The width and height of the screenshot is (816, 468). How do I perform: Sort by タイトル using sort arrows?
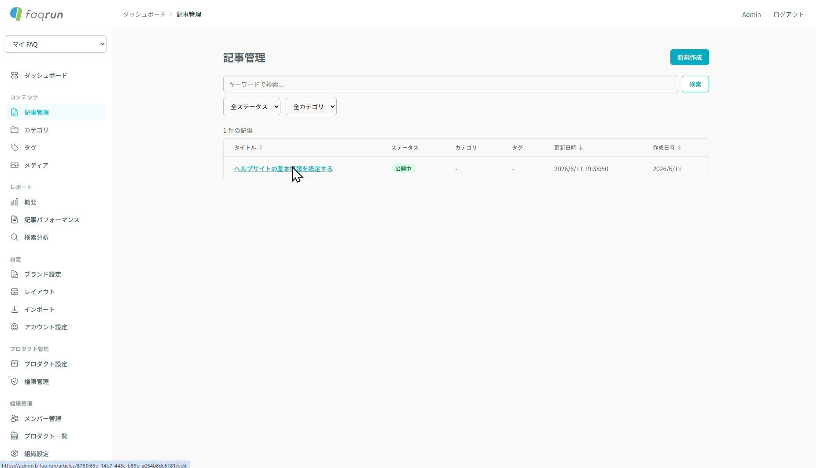(x=261, y=147)
